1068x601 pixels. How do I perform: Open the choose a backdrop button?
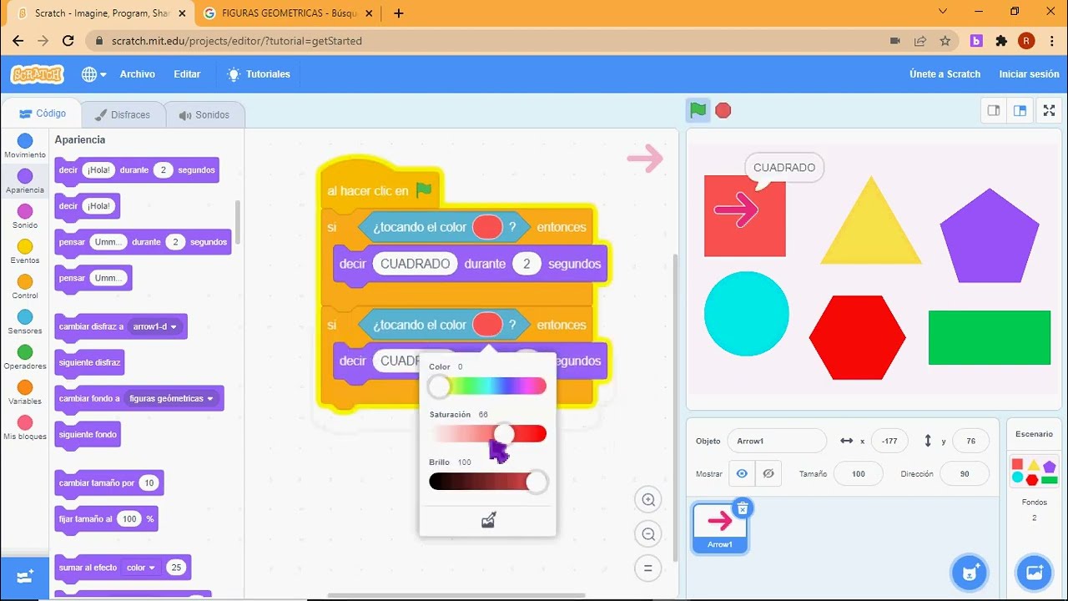coord(1034,573)
